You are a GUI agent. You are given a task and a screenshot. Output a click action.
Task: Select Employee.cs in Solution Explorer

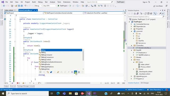[x=142, y=53]
